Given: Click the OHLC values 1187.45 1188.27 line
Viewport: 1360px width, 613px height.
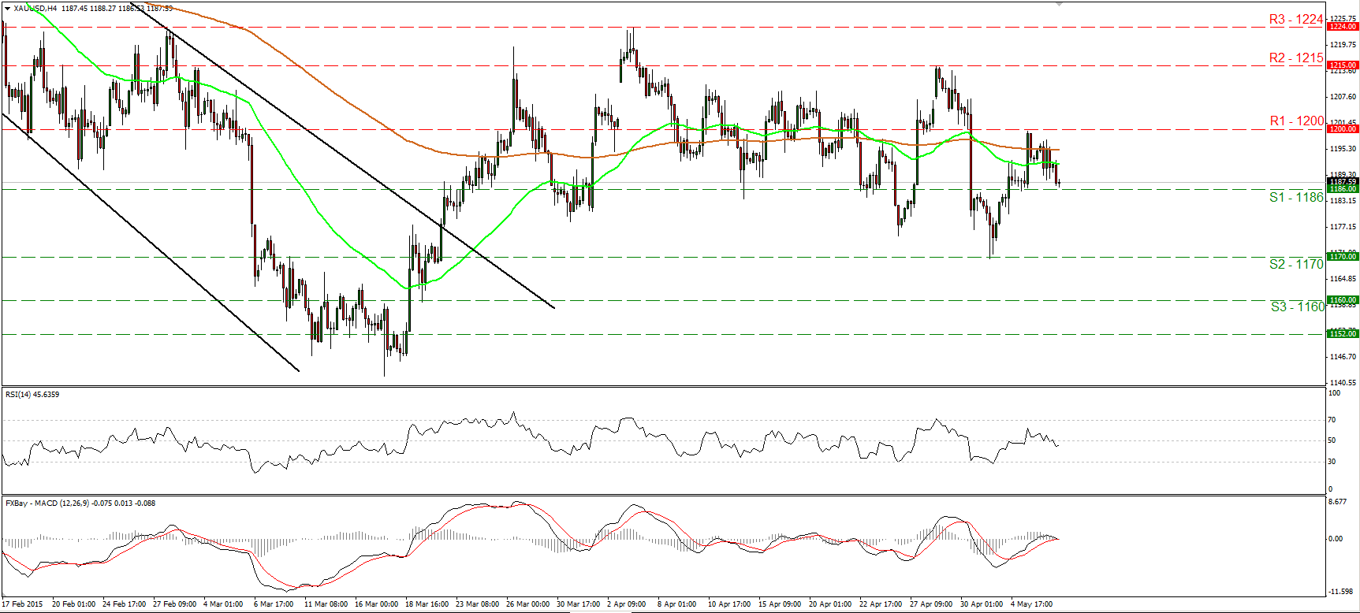Looking at the screenshot, I should tap(116, 8).
